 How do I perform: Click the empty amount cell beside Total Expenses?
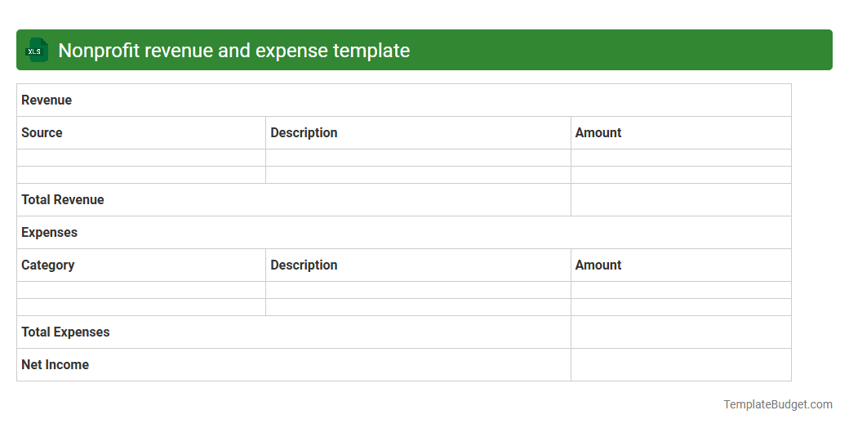point(681,332)
